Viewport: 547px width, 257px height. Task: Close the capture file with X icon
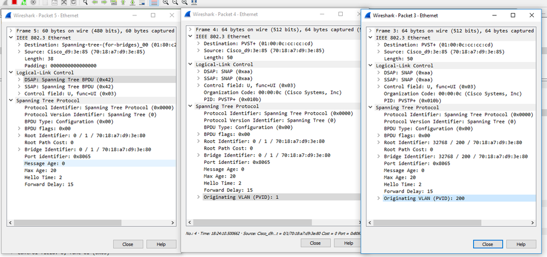(x=64, y=2)
